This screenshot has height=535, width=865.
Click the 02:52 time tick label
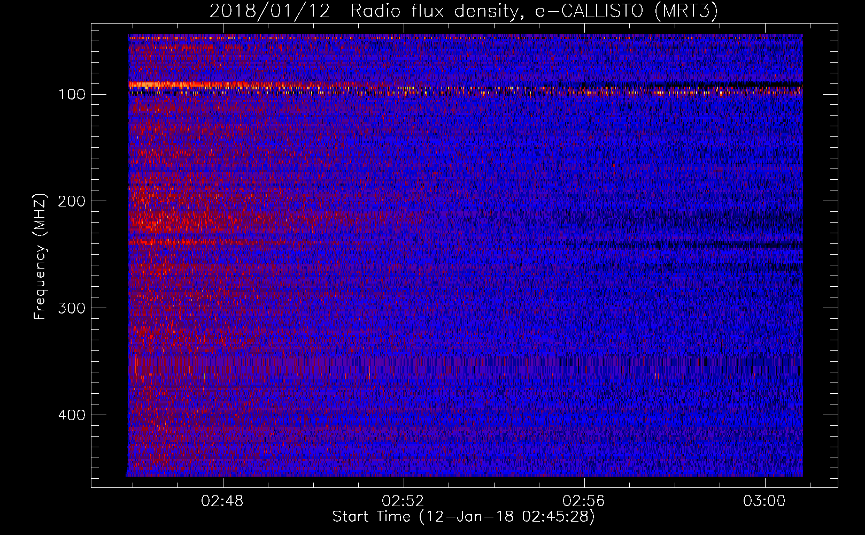(x=403, y=501)
